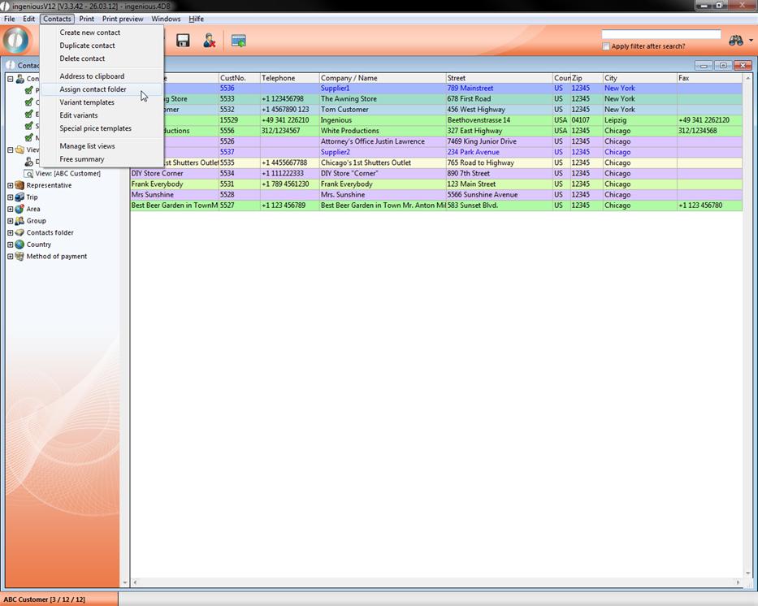Select 'Duplicate contact' menu entry
The height and width of the screenshot is (606, 758).
pyautogui.click(x=87, y=45)
